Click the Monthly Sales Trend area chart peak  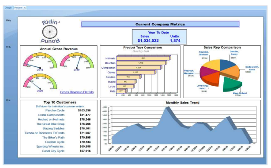(167, 108)
